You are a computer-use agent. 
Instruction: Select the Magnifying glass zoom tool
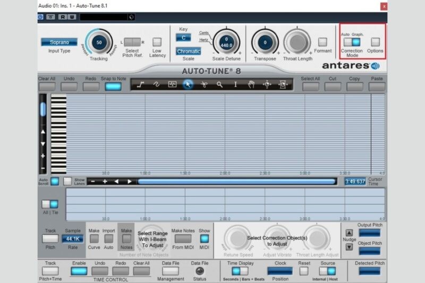(219, 84)
